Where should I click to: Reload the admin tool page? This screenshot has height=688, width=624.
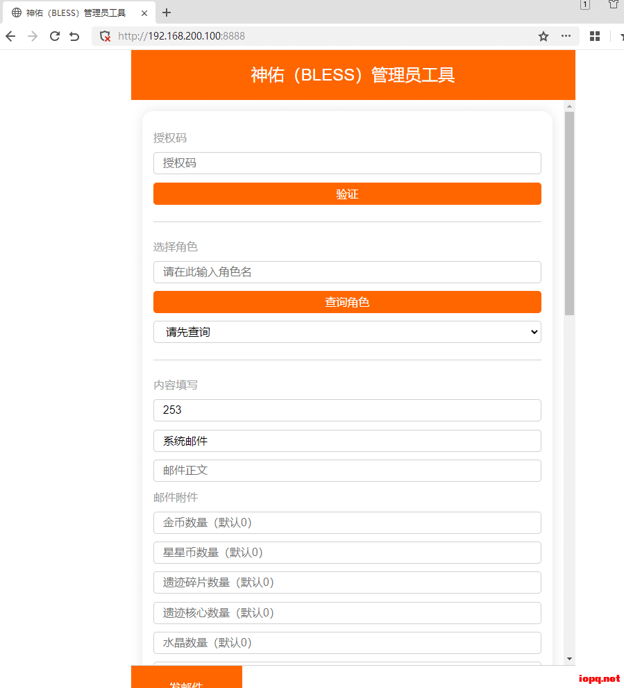[54, 35]
